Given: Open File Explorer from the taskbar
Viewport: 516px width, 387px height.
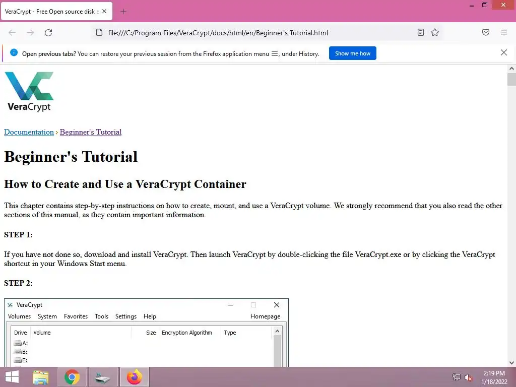Looking at the screenshot, I should click(41, 377).
